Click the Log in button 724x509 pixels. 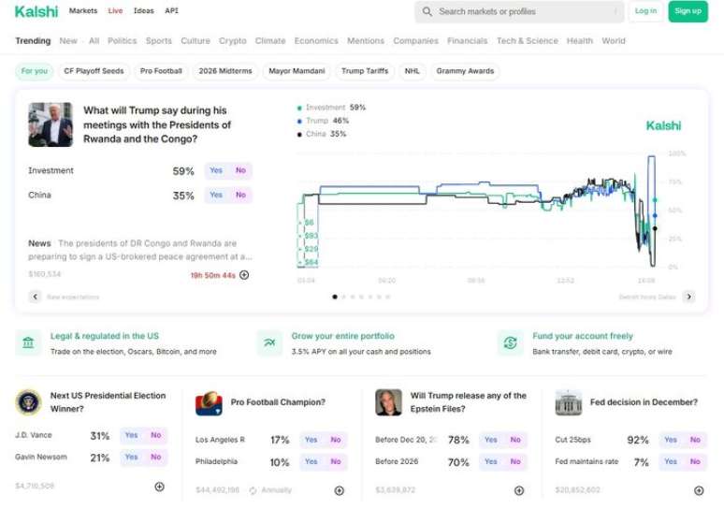645,11
